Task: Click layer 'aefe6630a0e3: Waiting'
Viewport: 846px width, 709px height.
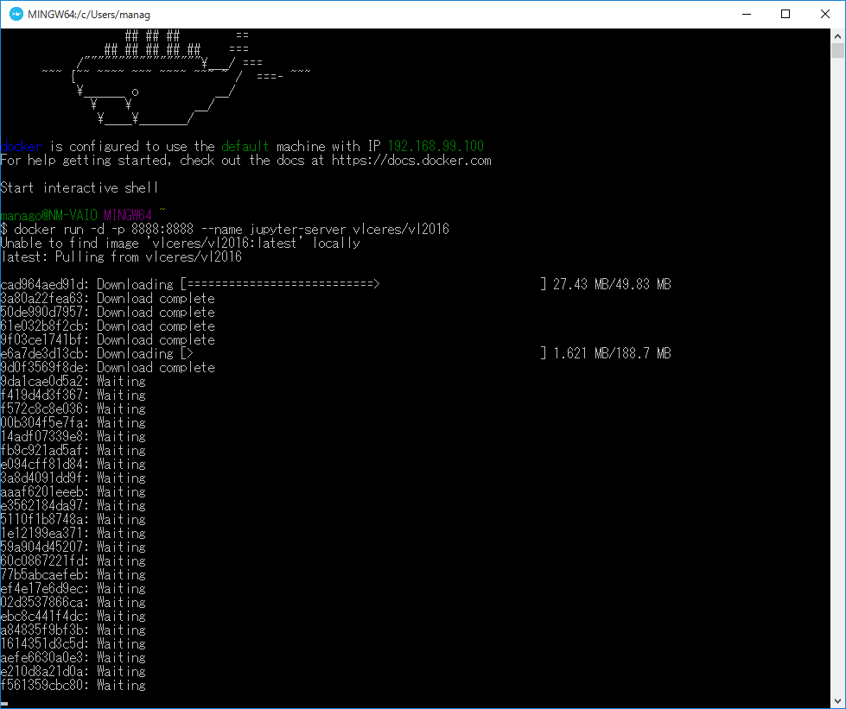Action: [x=73, y=657]
